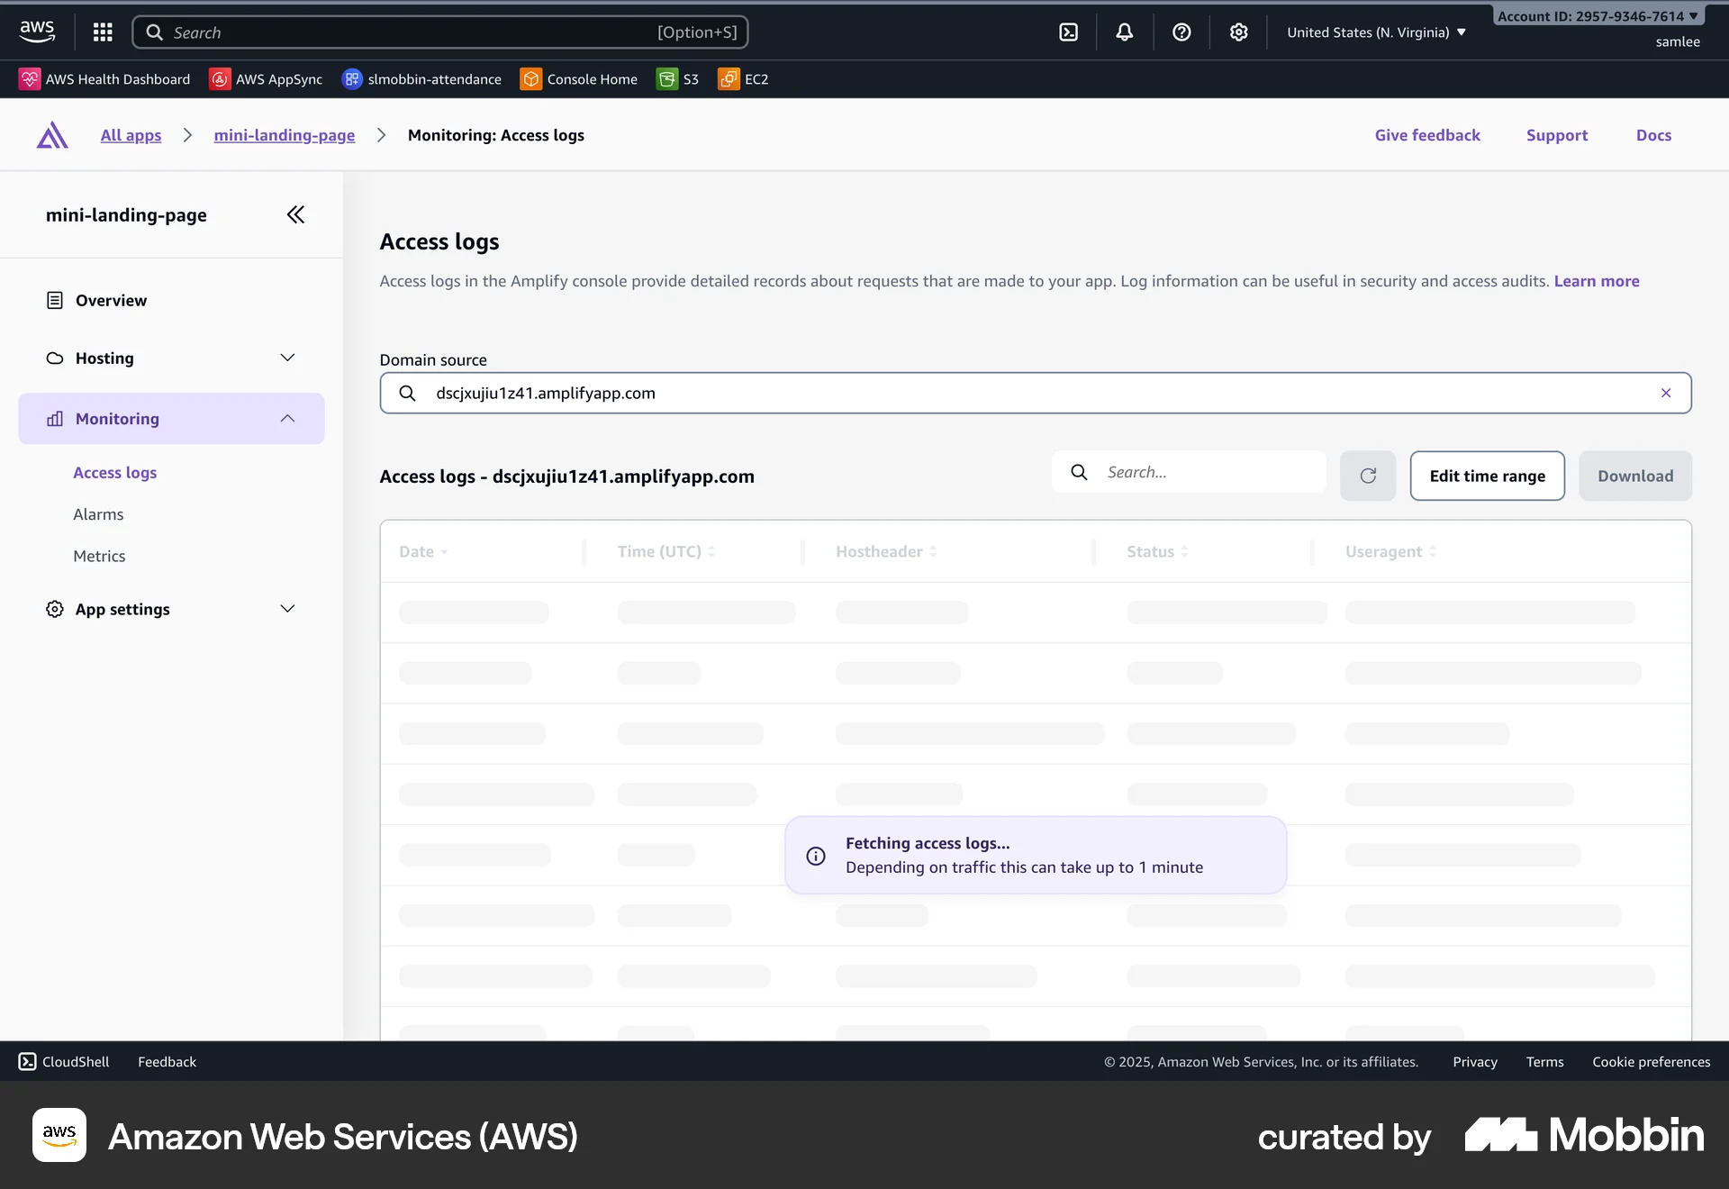
Task: Open the console settings gear
Action: (x=1238, y=32)
